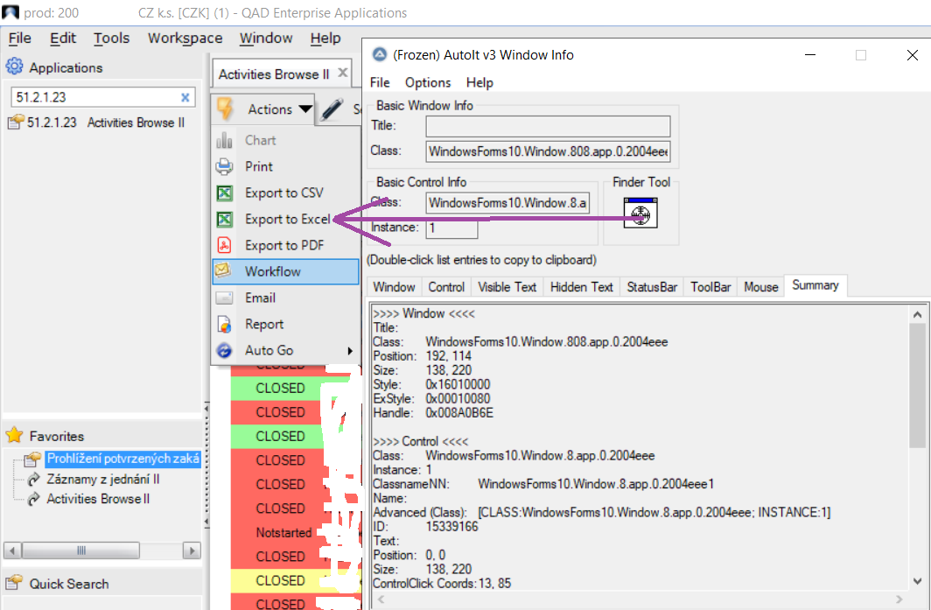Click the Export to CSV spreadsheet icon

point(224,193)
